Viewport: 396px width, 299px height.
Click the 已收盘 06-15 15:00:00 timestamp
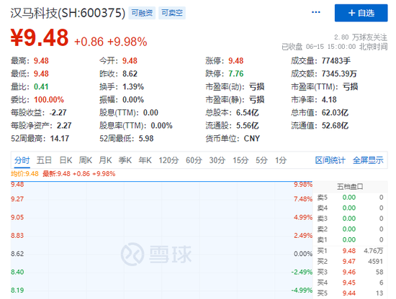[x=334, y=47]
